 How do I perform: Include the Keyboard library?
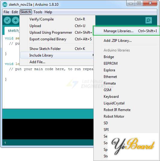pos(127,97)
